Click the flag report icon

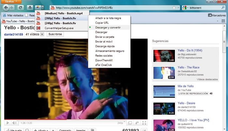pos(92,130)
